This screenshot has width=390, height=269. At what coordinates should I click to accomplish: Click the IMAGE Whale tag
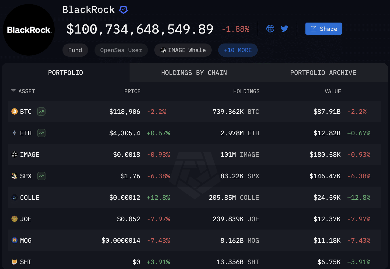pos(183,50)
